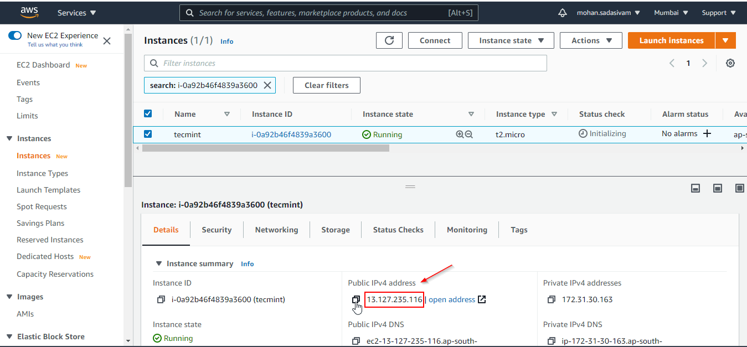747x347 pixels.
Task: Click the refresh instances icon button
Action: point(389,40)
